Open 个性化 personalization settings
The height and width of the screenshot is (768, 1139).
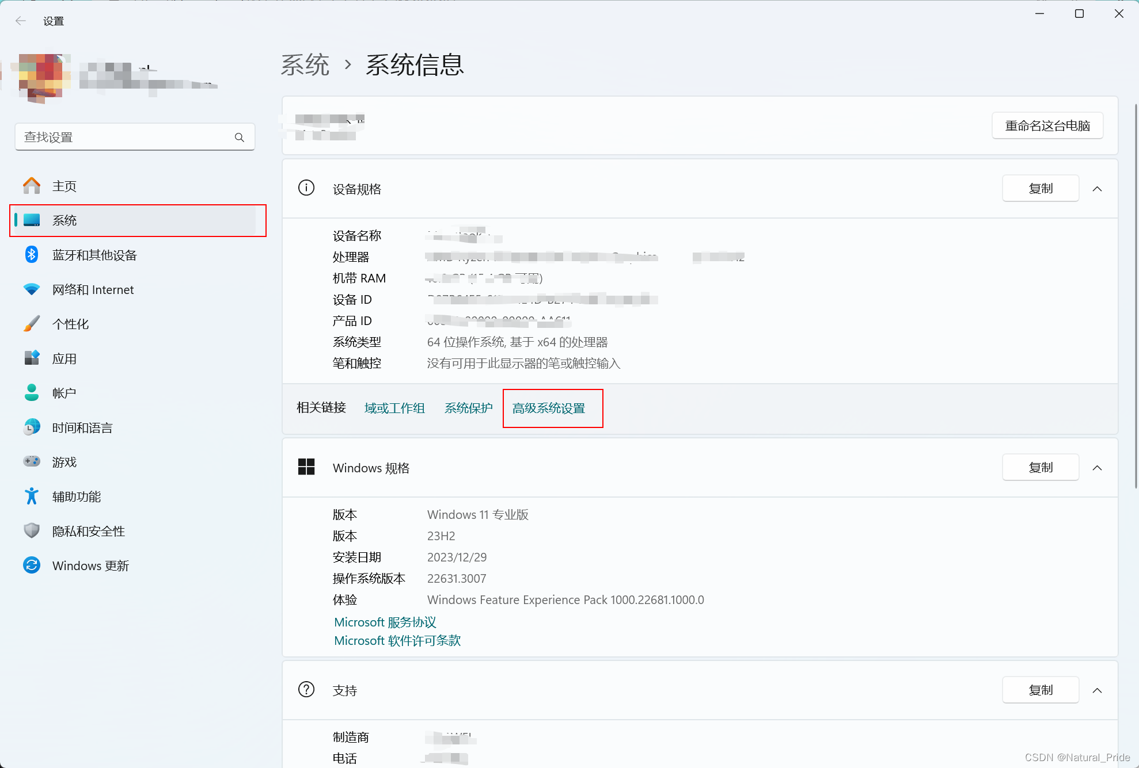pyautogui.click(x=70, y=324)
